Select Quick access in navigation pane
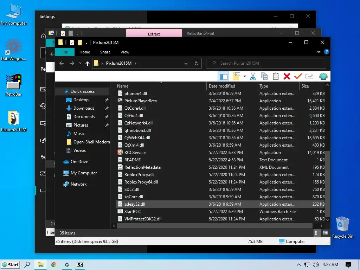The image size is (360, 270). (x=82, y=91)
